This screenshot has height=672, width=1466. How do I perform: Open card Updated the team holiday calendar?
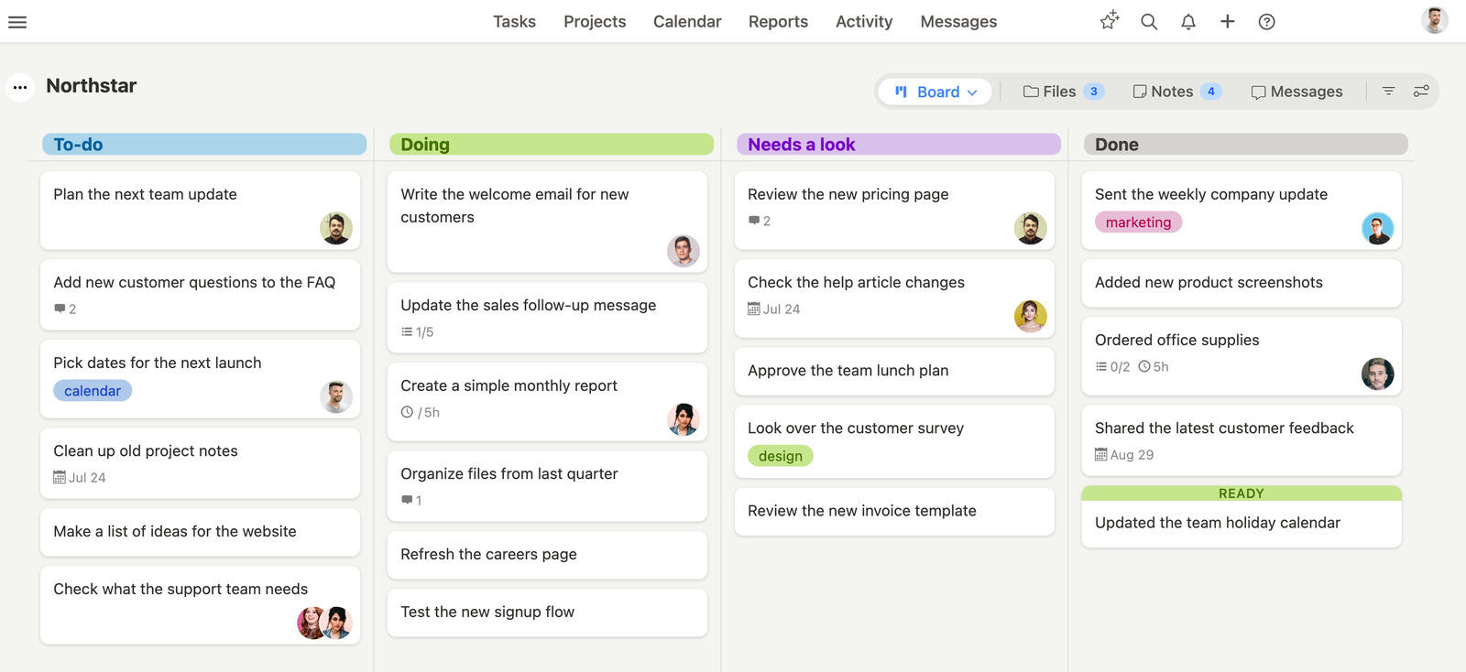click(x=1242, y=516)
